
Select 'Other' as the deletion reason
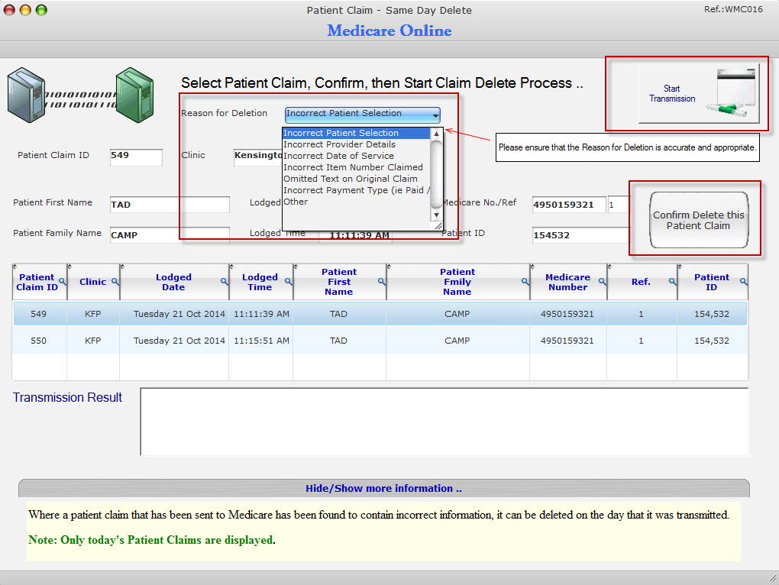(356, 202)
